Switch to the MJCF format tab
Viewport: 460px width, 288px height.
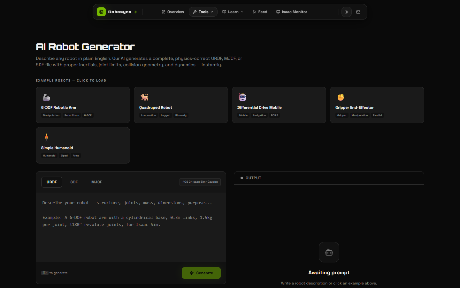[x=97, y=182]
